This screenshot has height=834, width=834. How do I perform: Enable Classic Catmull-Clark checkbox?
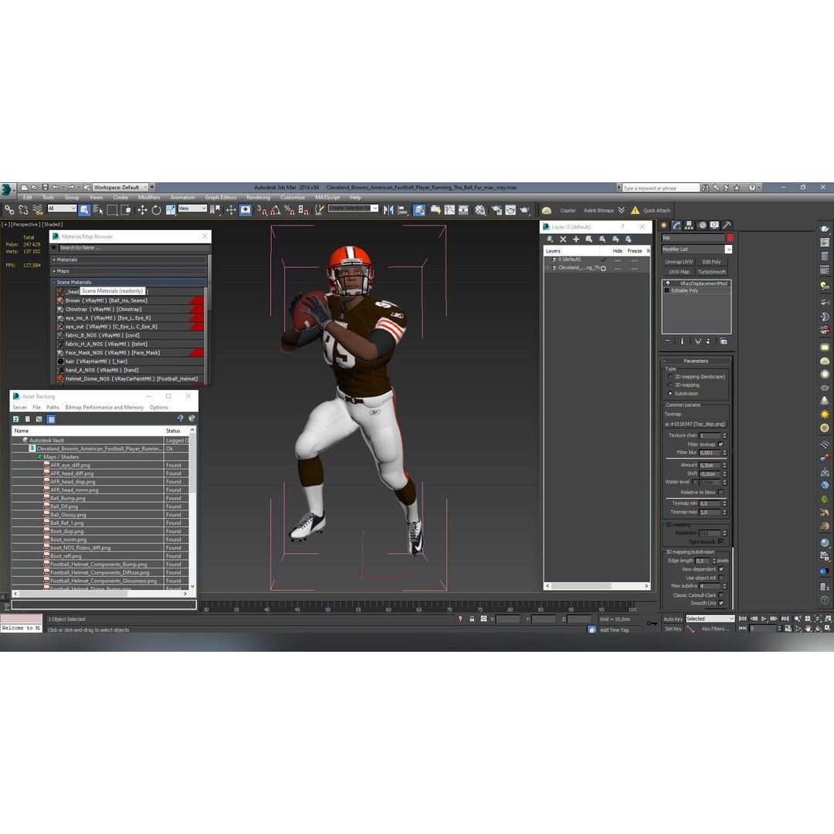point(720,595)
